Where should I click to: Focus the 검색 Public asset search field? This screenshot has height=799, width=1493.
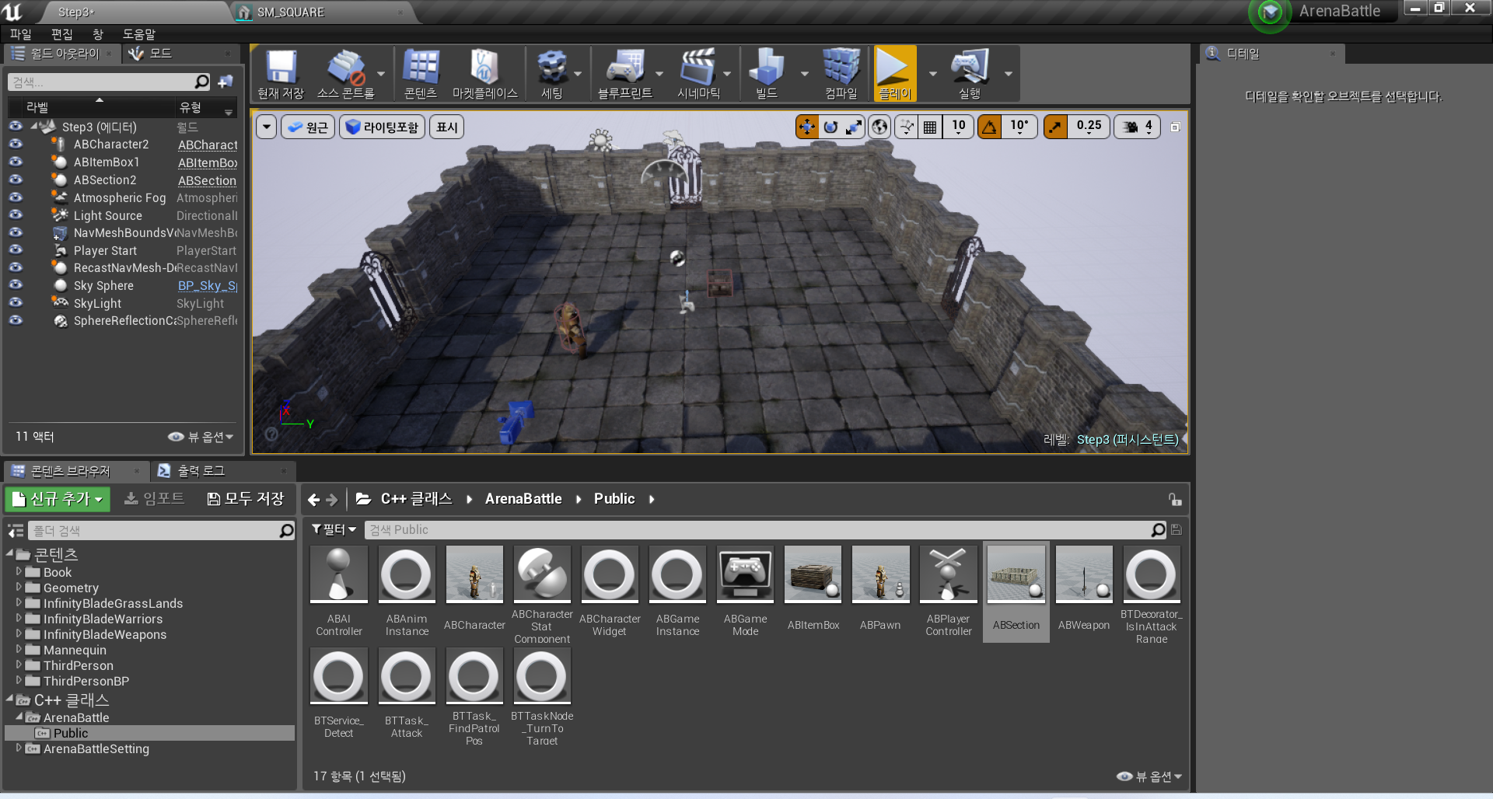coord(765,530)
